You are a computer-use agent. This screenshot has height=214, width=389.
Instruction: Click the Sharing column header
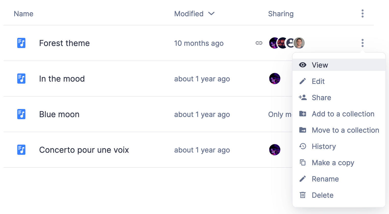coord(281,14)
